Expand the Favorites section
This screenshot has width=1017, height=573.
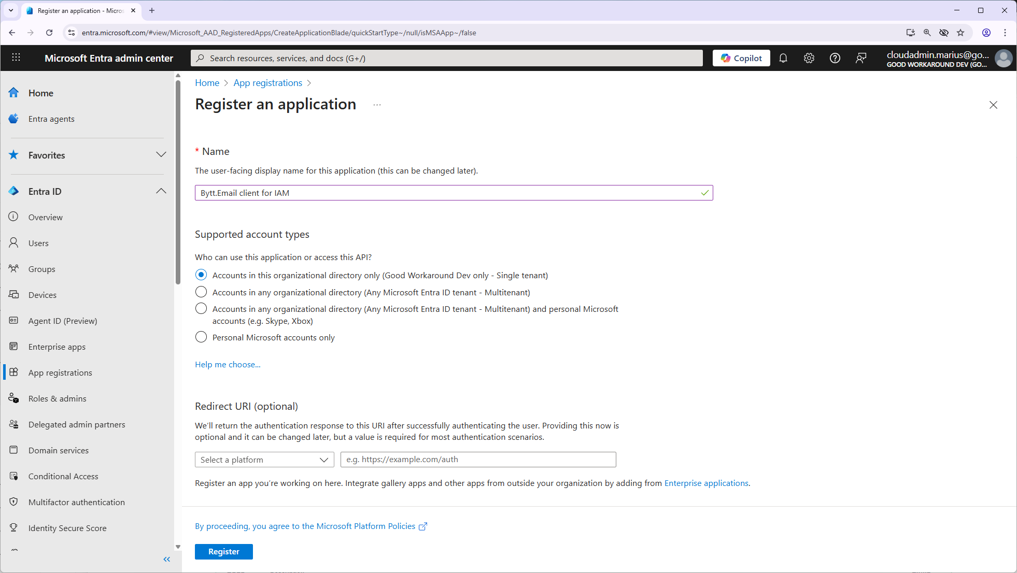161,155
